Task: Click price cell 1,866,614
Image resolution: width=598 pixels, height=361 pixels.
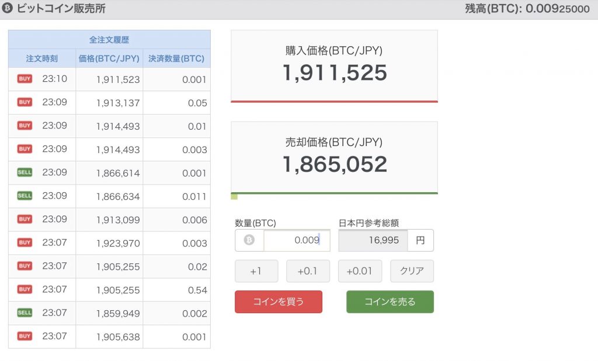Action: tap(109, 173)
